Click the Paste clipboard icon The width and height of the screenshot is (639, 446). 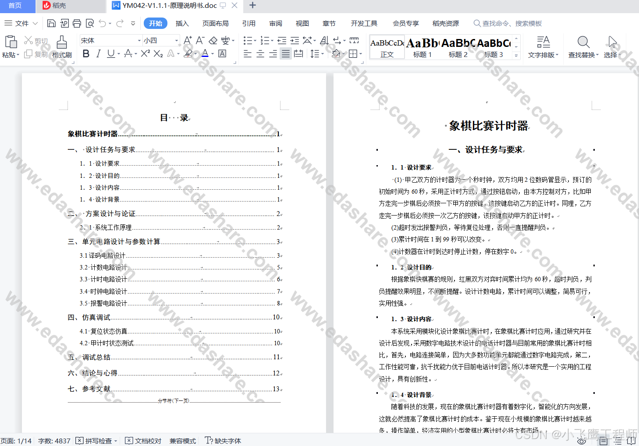[11, 42]
